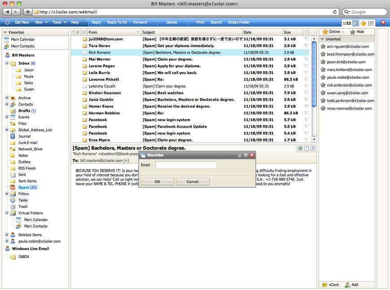Open the Tasks folder icon in sidebar
The height and width of the screenshot is (290, 390).
click(13, 200)
